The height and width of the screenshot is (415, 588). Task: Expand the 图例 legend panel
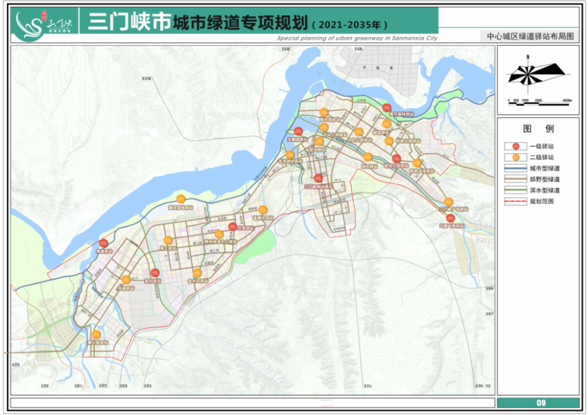(537, 127)
